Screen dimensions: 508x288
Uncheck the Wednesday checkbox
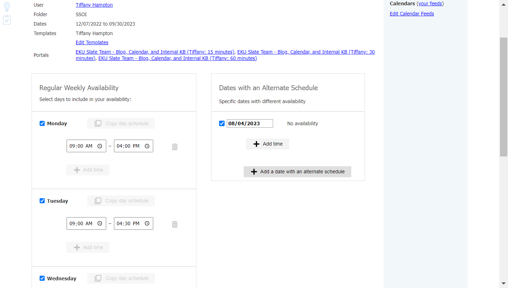(x=42, y=279)
